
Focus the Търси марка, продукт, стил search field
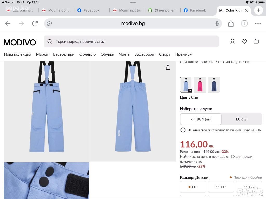[131, 41]
